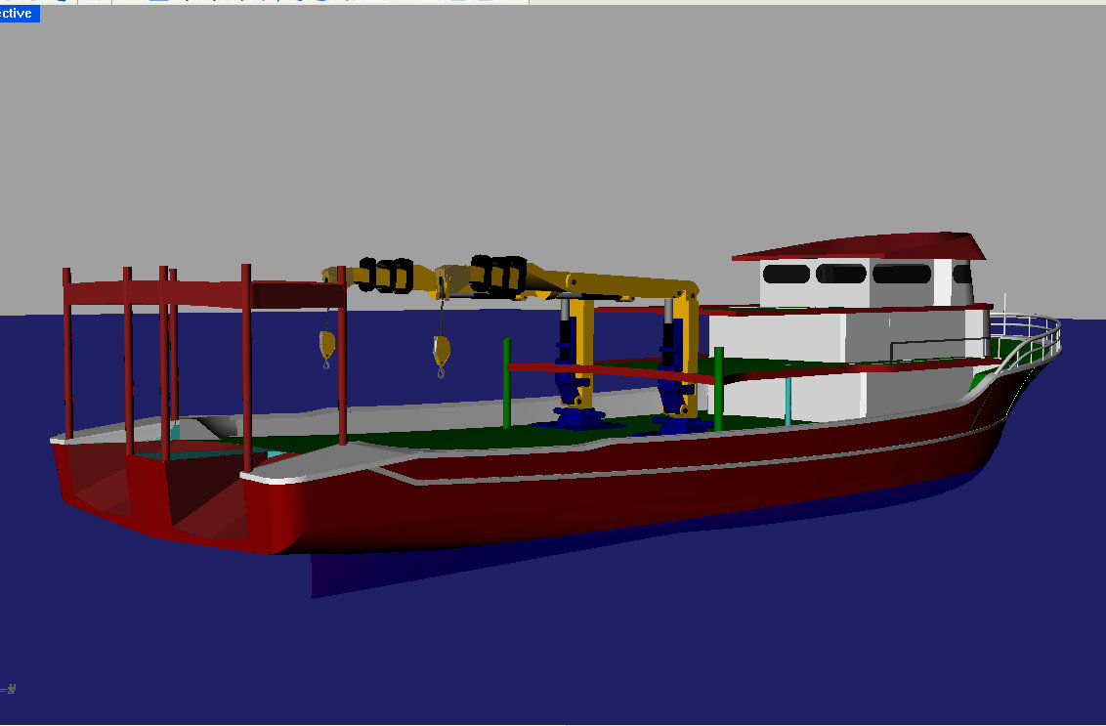Select the black rollers at crane boom tip

tap(385, 276)
